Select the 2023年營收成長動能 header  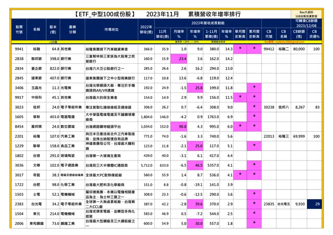click(208, 23)
